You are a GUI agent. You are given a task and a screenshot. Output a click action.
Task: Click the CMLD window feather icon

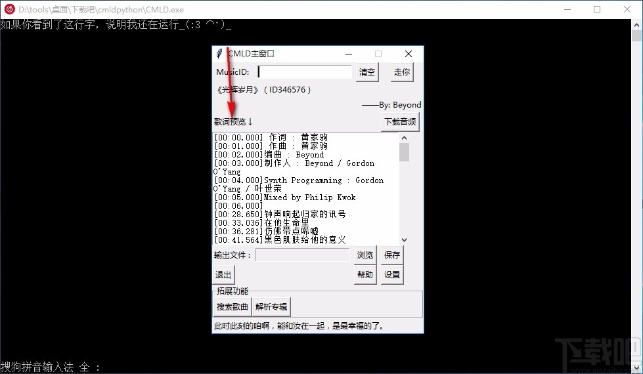point(219,54)
